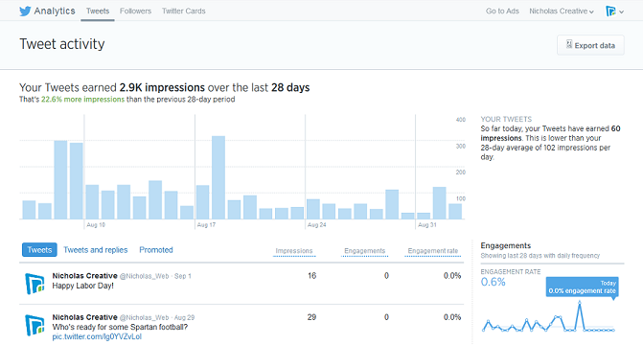Open the Nicholas Creative account dropdown
The width and height of the screenshot is (643, 345).
click(562, 11)
